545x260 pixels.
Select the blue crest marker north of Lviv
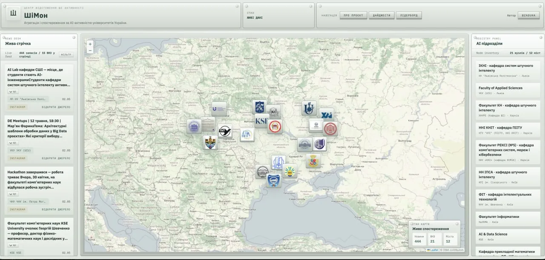[x=219, y=109]
